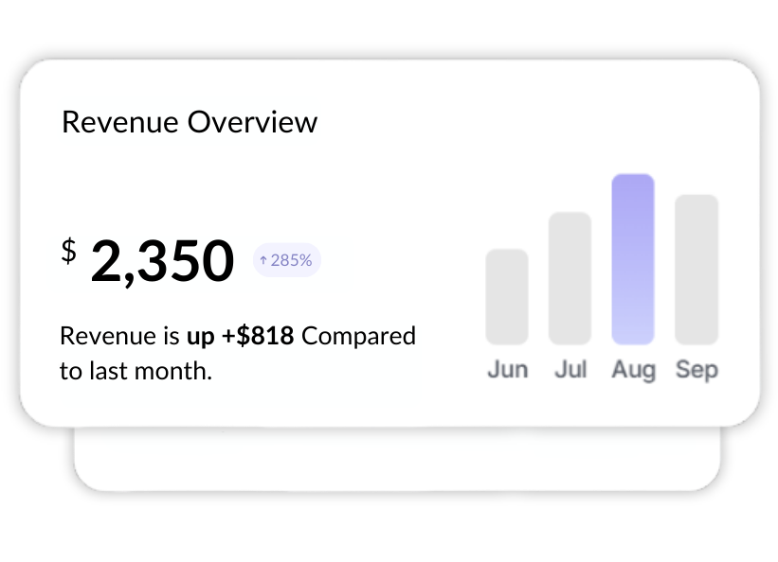Open details via the Jul month label
This screenshot has height=562, width=778.
click(x=570, y=370)
